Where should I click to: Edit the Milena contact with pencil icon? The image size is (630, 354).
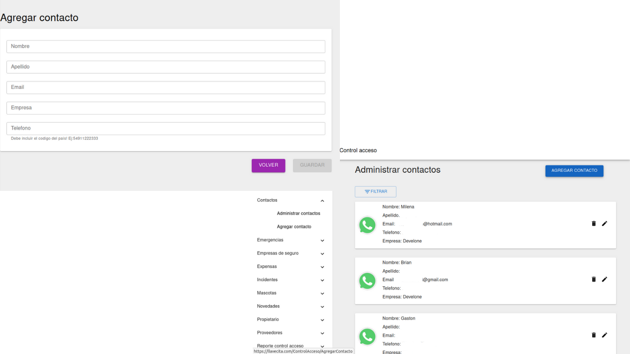[x=605, y=224]
